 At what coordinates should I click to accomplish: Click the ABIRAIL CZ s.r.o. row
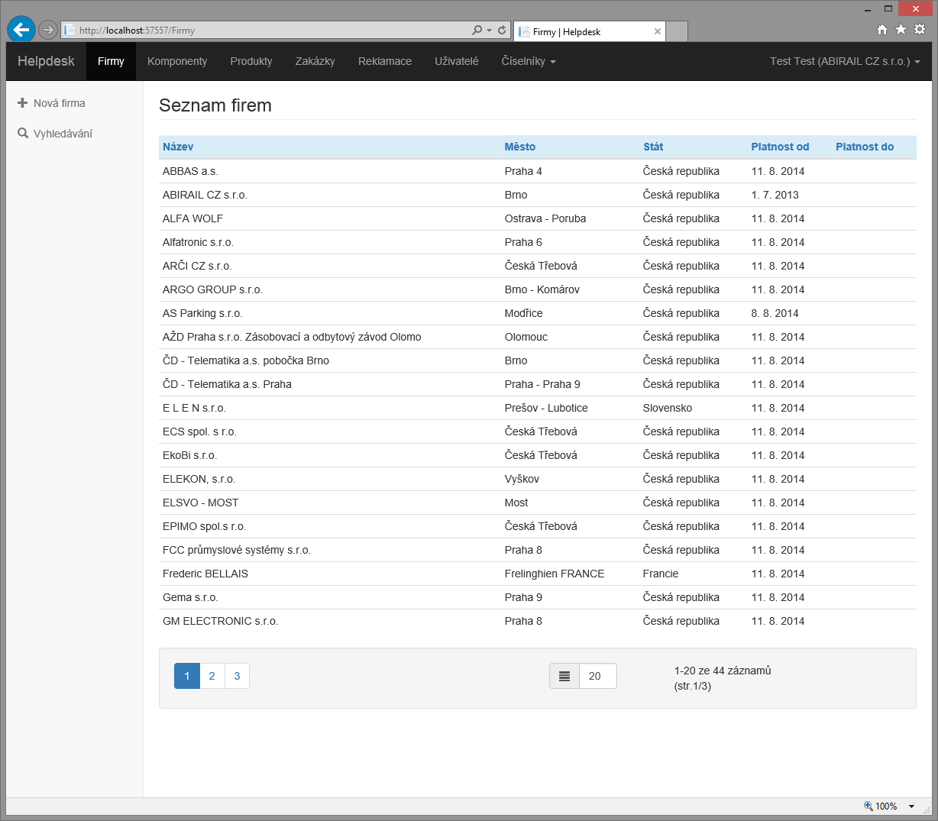[x=537, y=195]
